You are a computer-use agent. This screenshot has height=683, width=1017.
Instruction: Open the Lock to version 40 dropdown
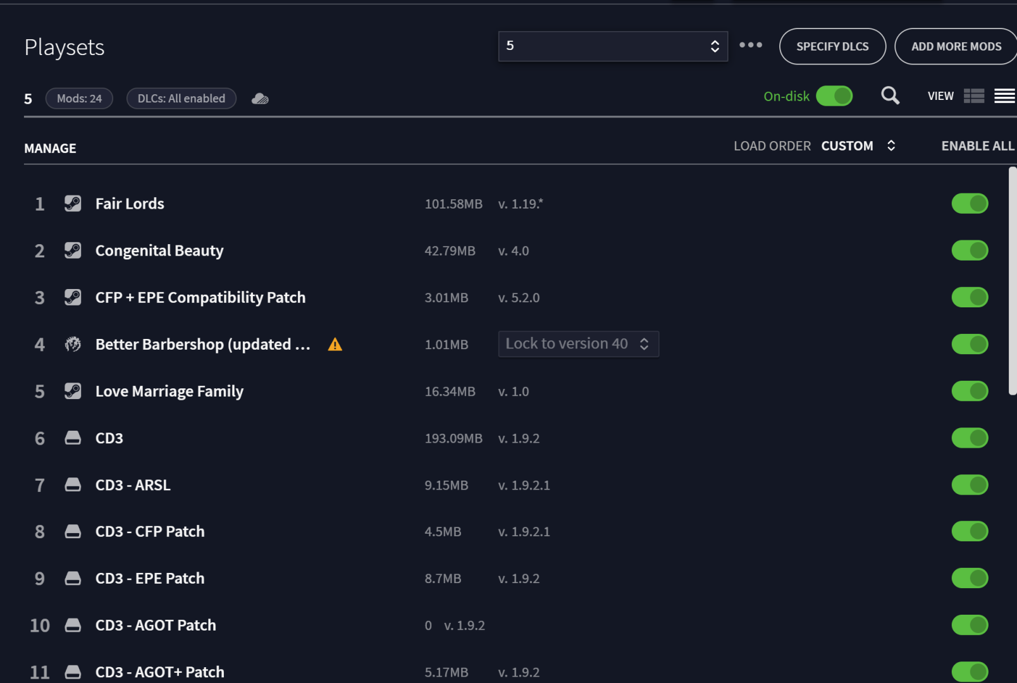[579, 344]
